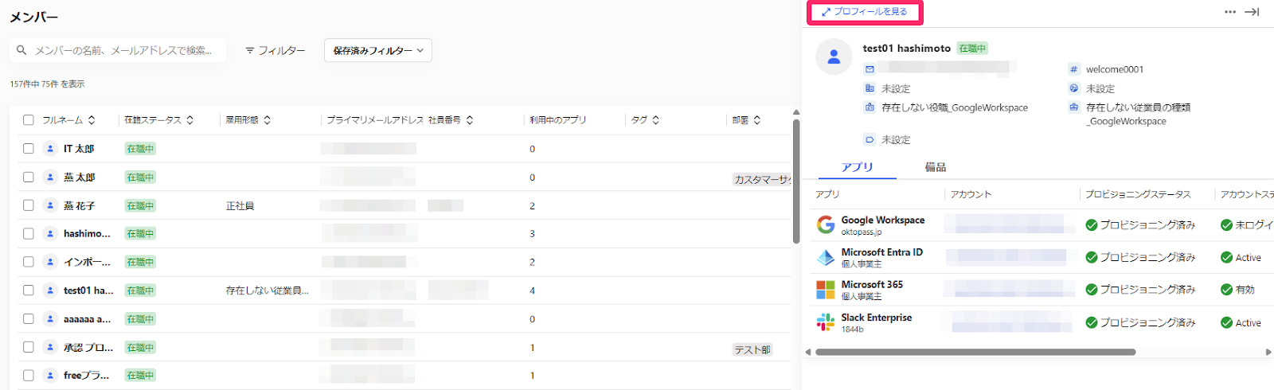This screenshot has width=1274, height=390.
Task: Sort by タグ column arrows
Action: point(655,120)
